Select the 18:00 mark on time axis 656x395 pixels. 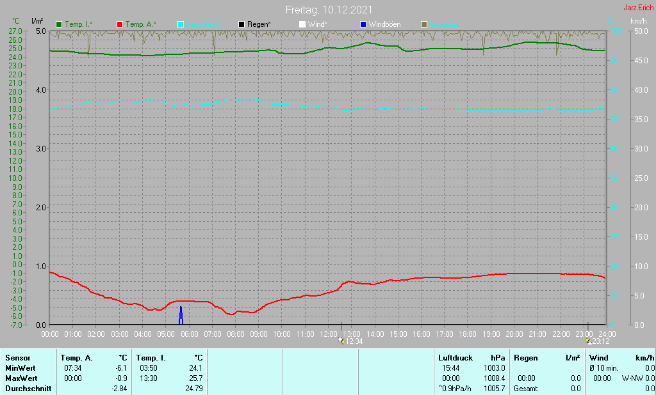[x=468, y=333]
